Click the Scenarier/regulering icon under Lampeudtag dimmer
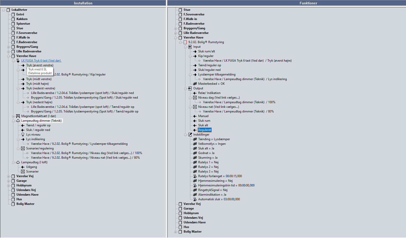 pos(23,148)
